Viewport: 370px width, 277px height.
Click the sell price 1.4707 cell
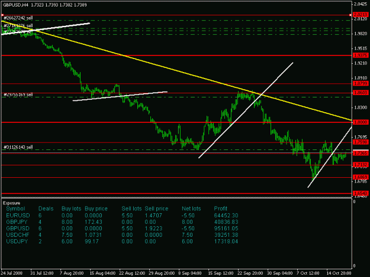pyautogui.click(x=153, y=216)
